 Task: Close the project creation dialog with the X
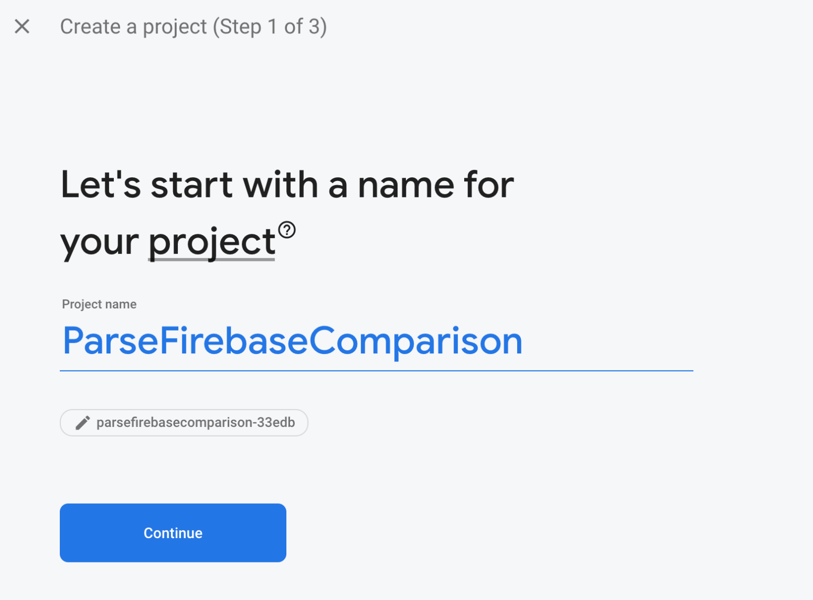pos(22,26)
